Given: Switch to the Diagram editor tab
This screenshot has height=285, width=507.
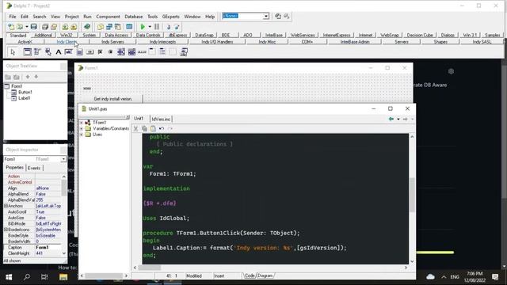Looking at the screenshot, I should point(265,275).
